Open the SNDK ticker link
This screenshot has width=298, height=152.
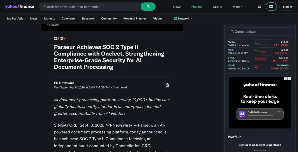pos(231,58)
